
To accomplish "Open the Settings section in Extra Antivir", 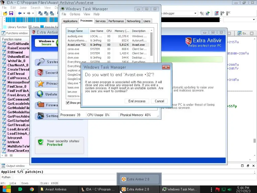I will coord(46,116).
